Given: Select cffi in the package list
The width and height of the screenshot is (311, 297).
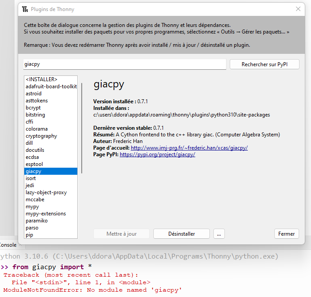Looking at the screenshot, I should pyautogui.click(x=50, y=122).
